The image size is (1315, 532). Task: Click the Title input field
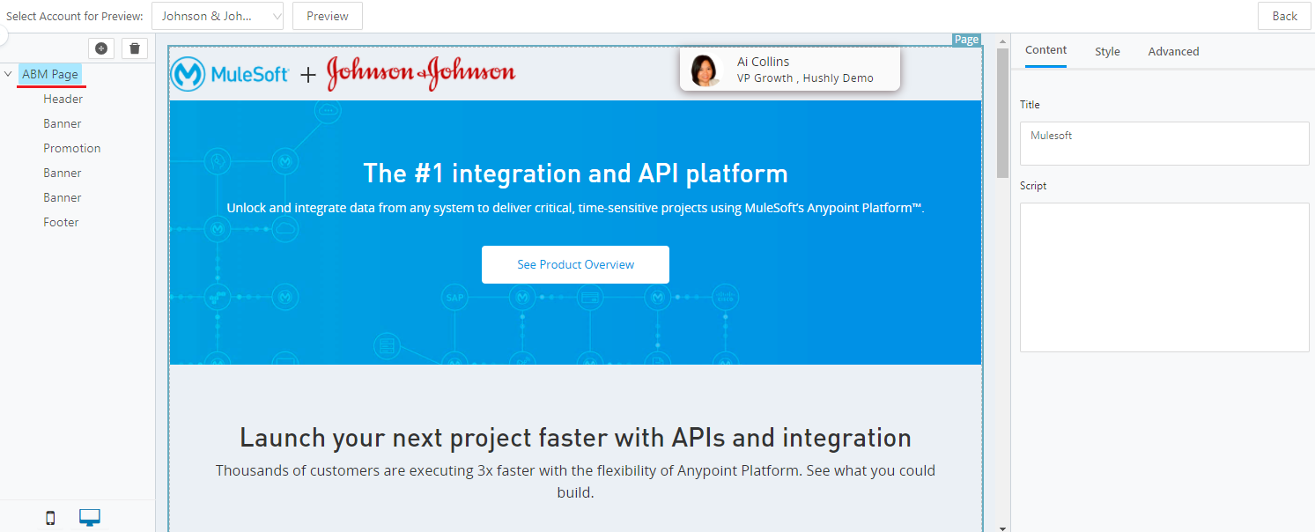[1164, 144]
